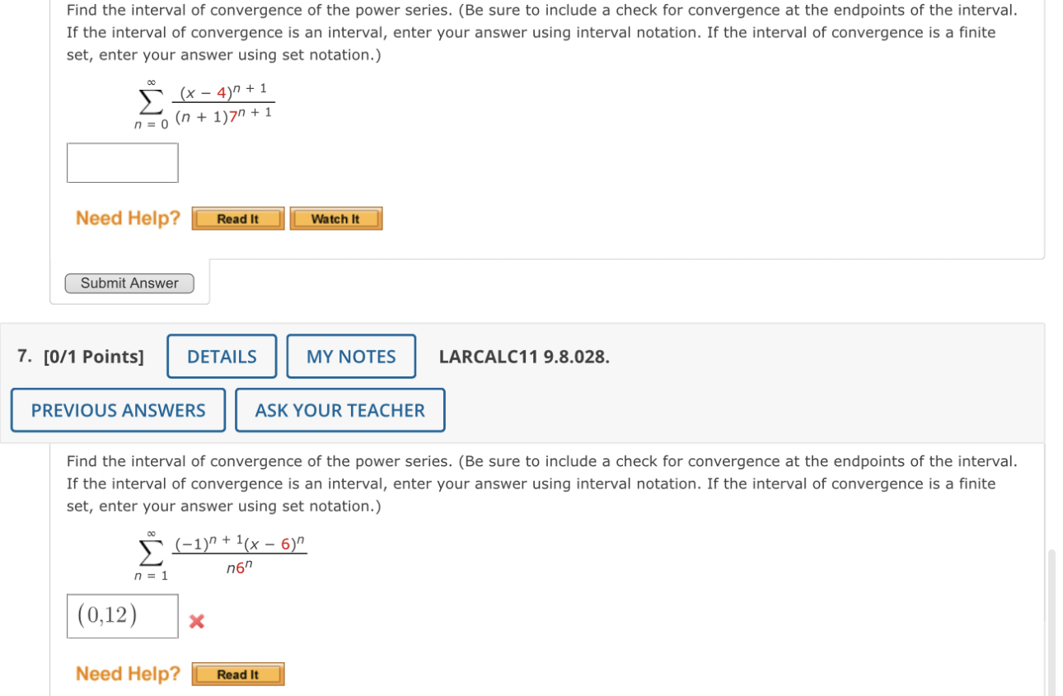Image resolution: width=1063 pixels, height=696 pixels.
Task: Click the sigma summation symbol in the first series
Action: tap(147, 103)
